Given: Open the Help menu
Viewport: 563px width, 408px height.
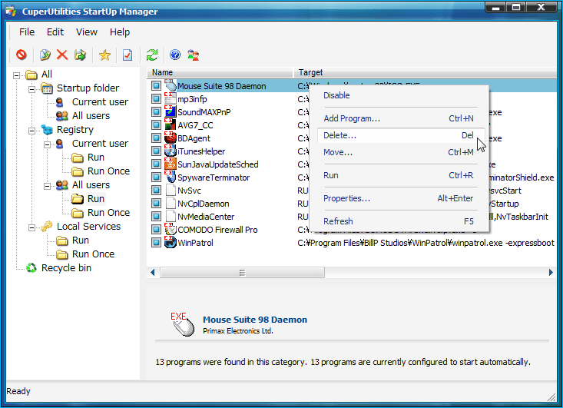Looking at the screenshot, I should [x=120, y=32].
